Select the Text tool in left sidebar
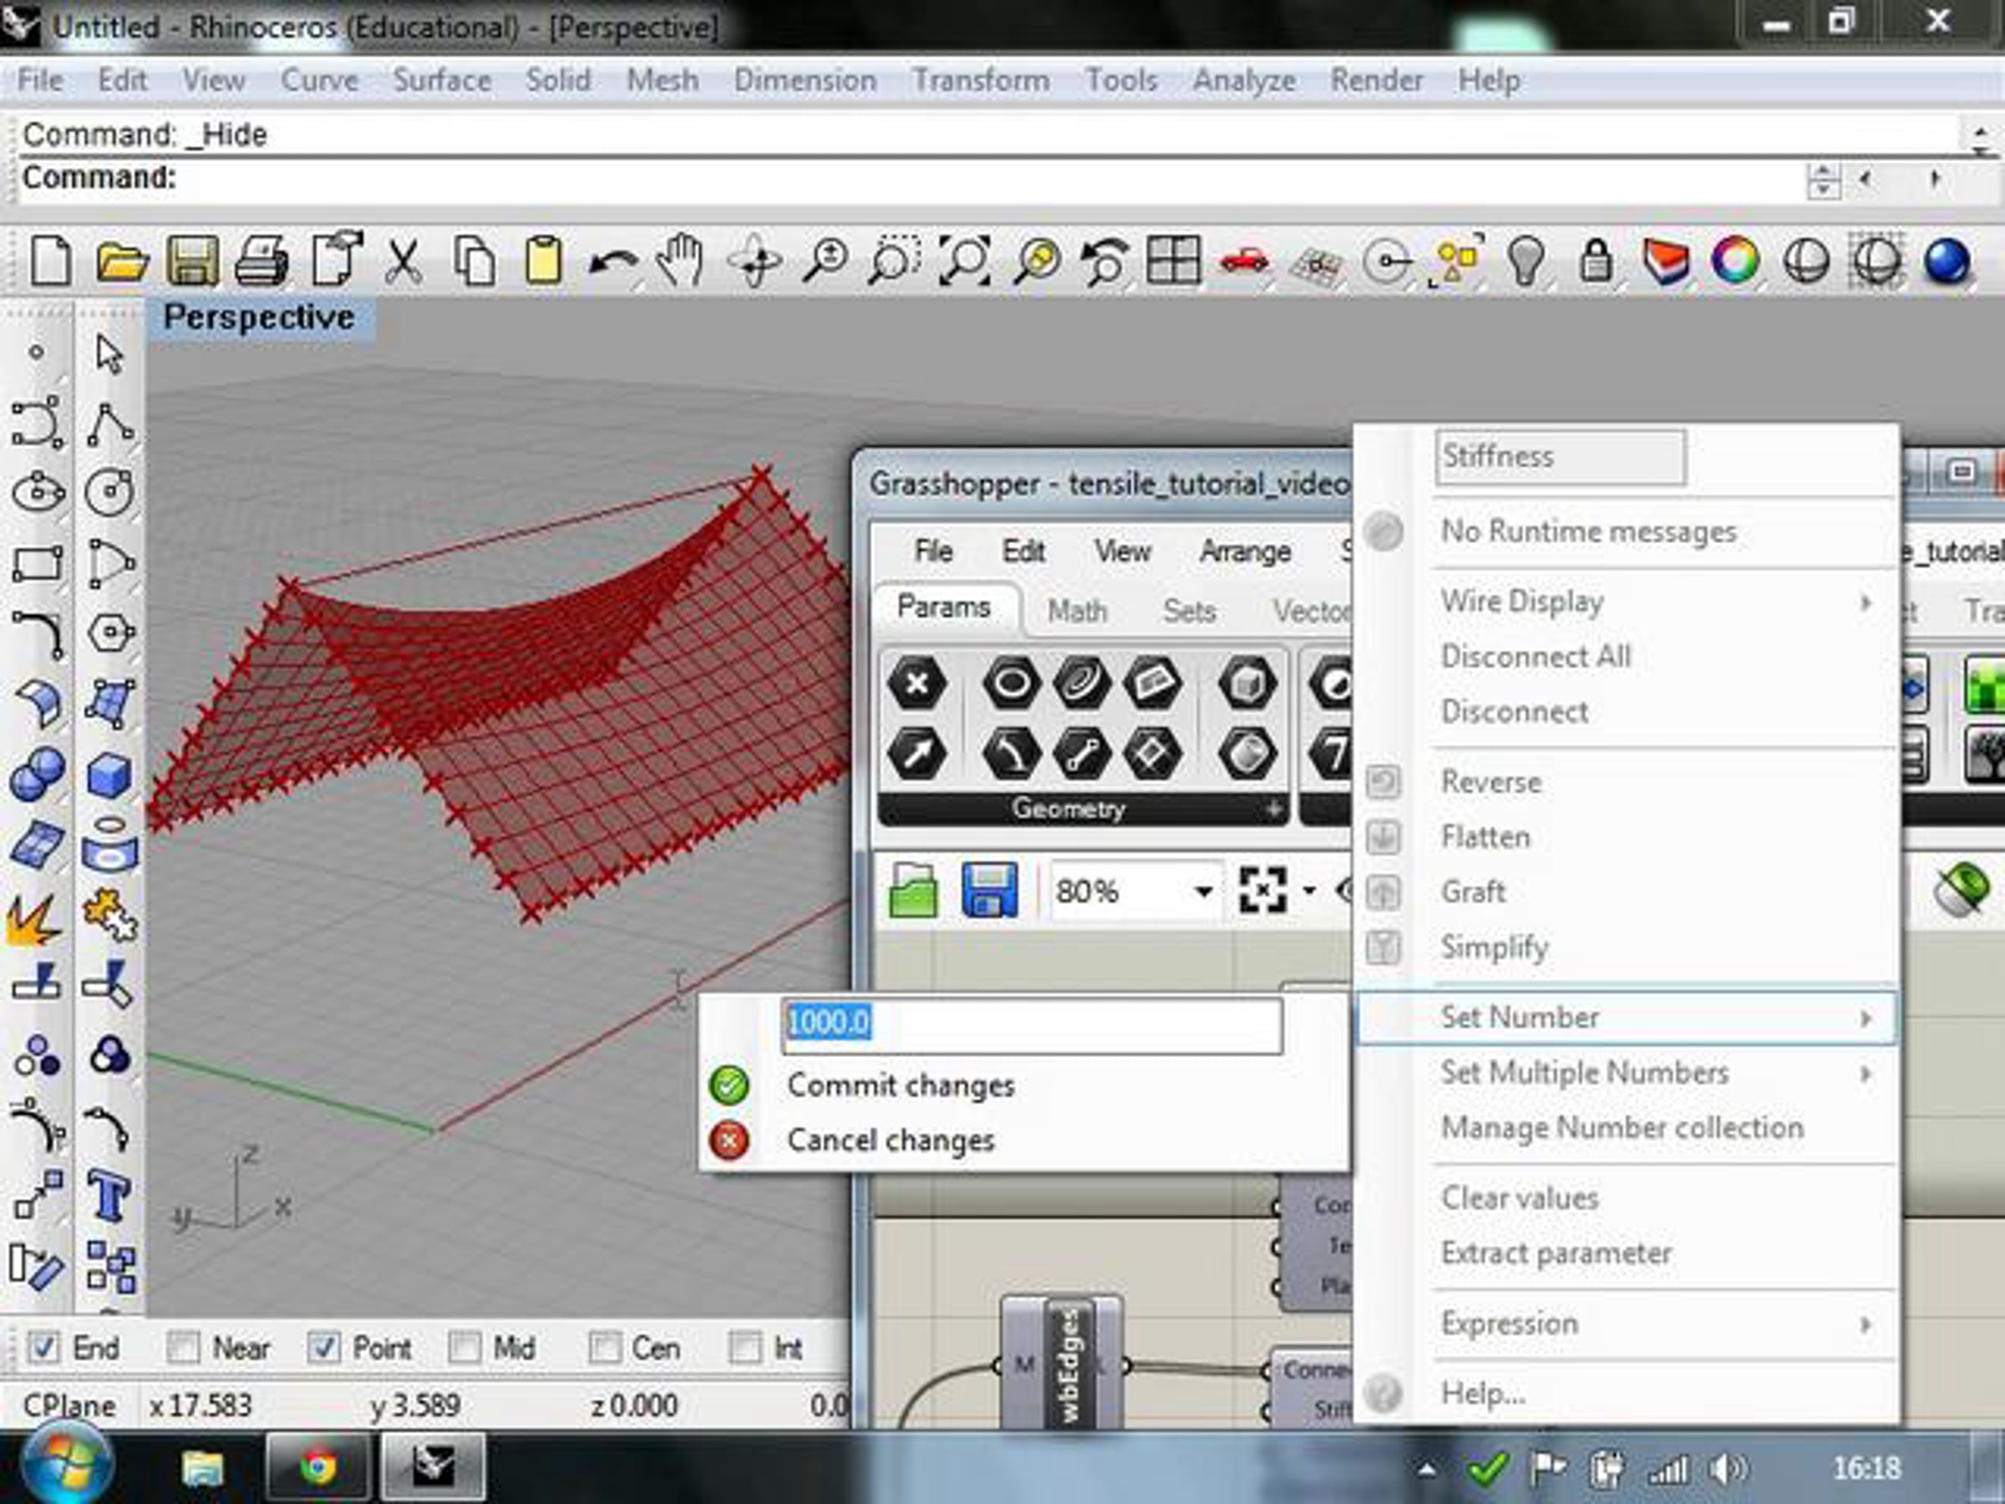The height and width of the screenshot is (1504, 2005). (109, 1196)
